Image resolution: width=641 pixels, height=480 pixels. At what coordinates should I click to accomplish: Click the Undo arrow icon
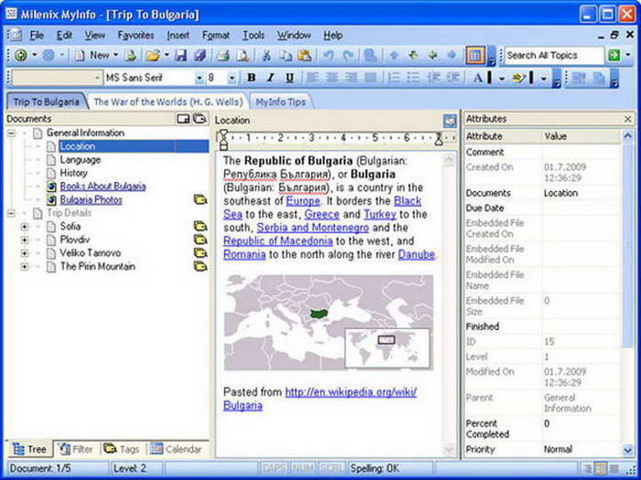pyautogui.click(x=328, y=55)
